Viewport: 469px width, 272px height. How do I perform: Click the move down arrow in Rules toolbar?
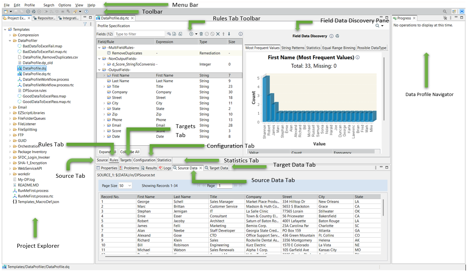point(229,34)
